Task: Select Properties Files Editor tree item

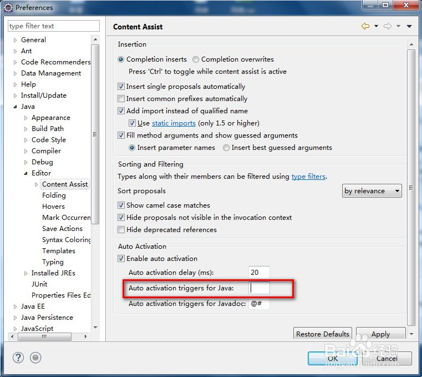Action: coord(61,295)
